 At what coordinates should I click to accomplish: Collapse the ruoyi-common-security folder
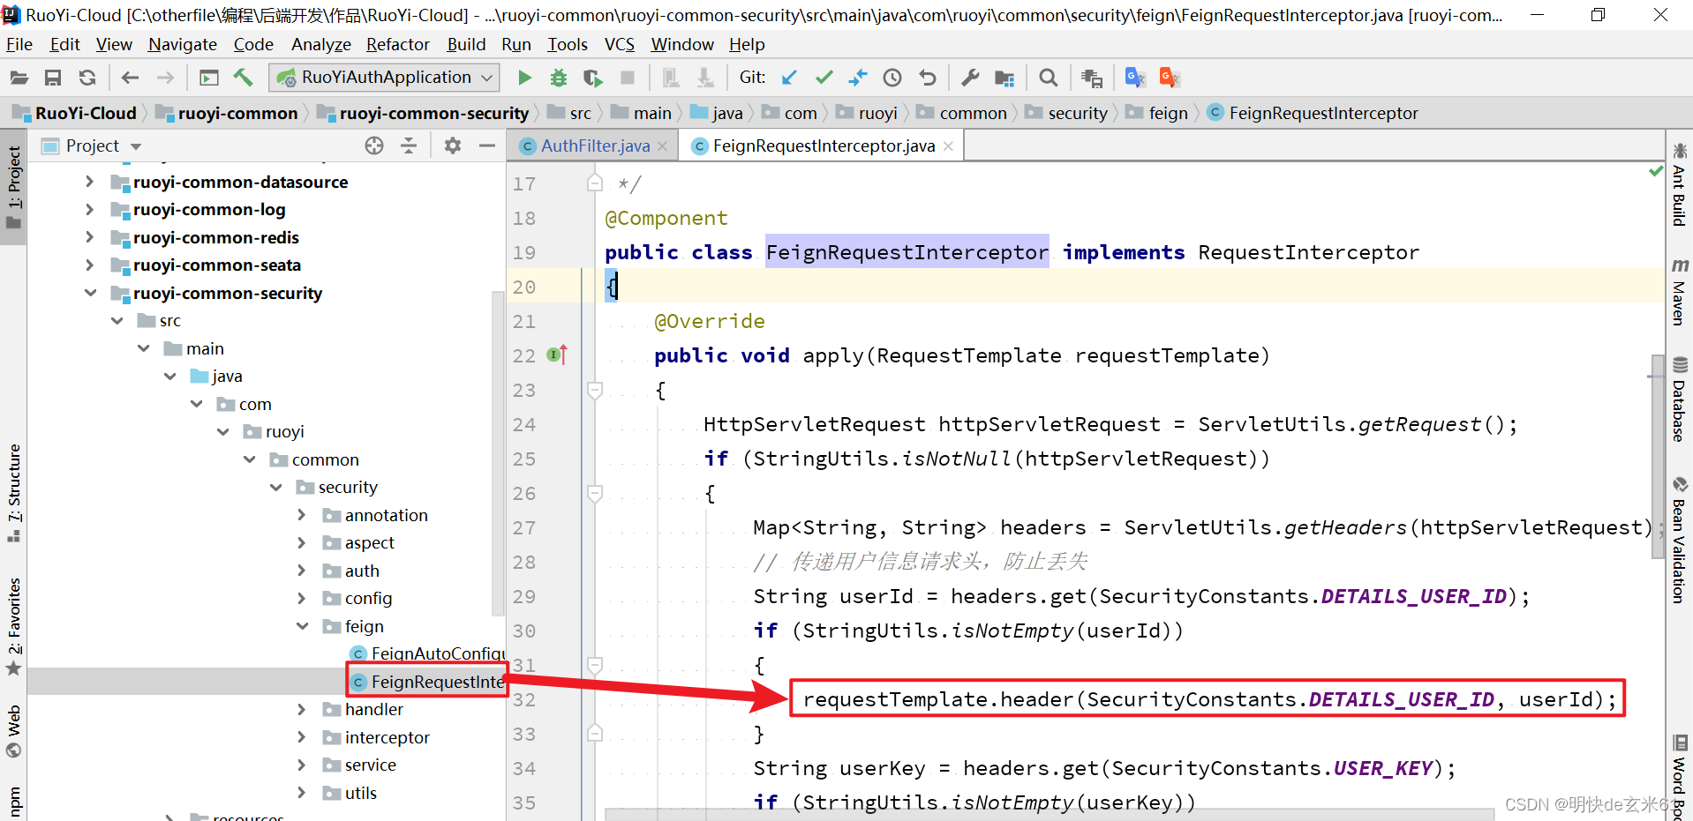91,293
